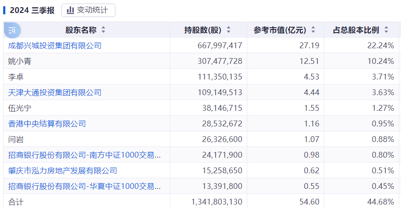
Task: Click the share count 111,350,135
Action: (x=220, y=77)
